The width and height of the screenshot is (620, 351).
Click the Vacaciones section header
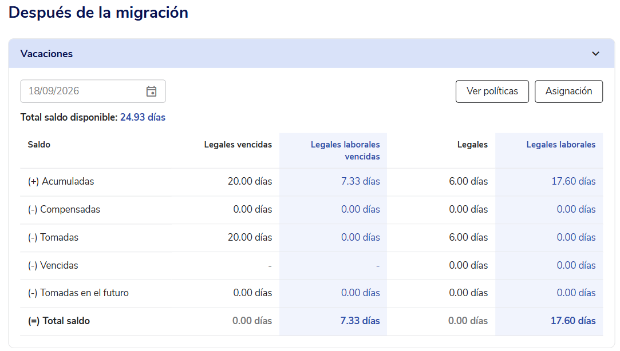pyautogui.click(x=311, y=54)
